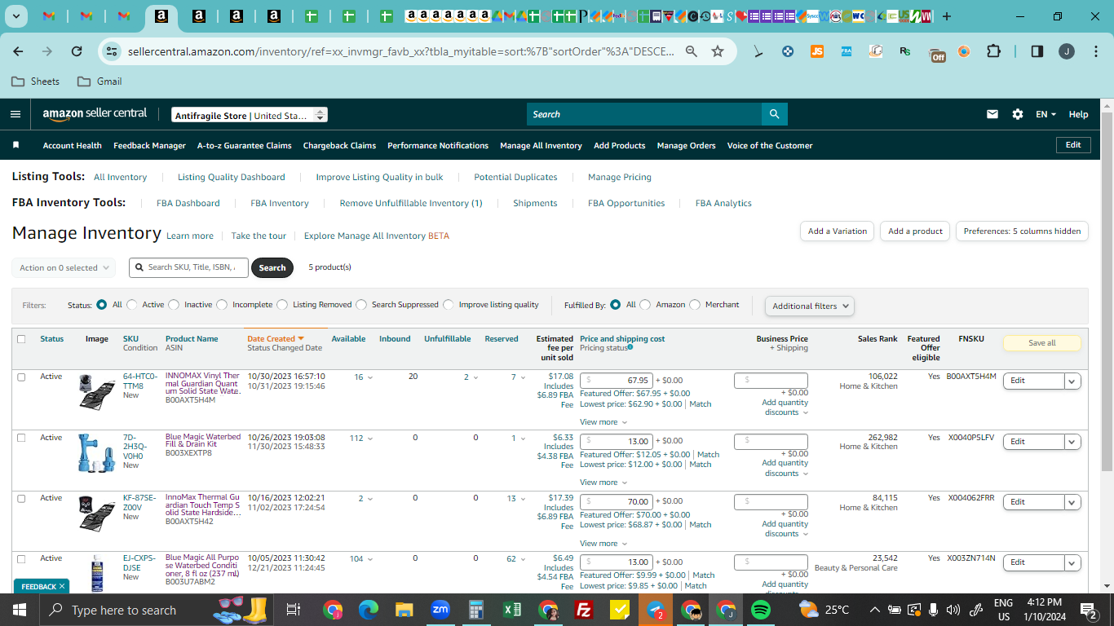1114x626 pixels.
Task: Check the box for Blue Magic Fill & Drain Kit row
Action: (x=21, y=438)
